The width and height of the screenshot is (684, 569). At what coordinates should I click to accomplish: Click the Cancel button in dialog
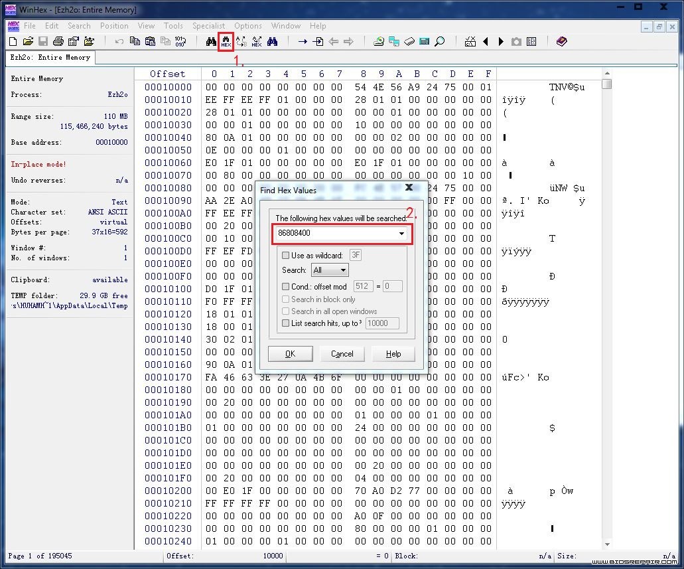pyautogui.click(x=342, y=354)
